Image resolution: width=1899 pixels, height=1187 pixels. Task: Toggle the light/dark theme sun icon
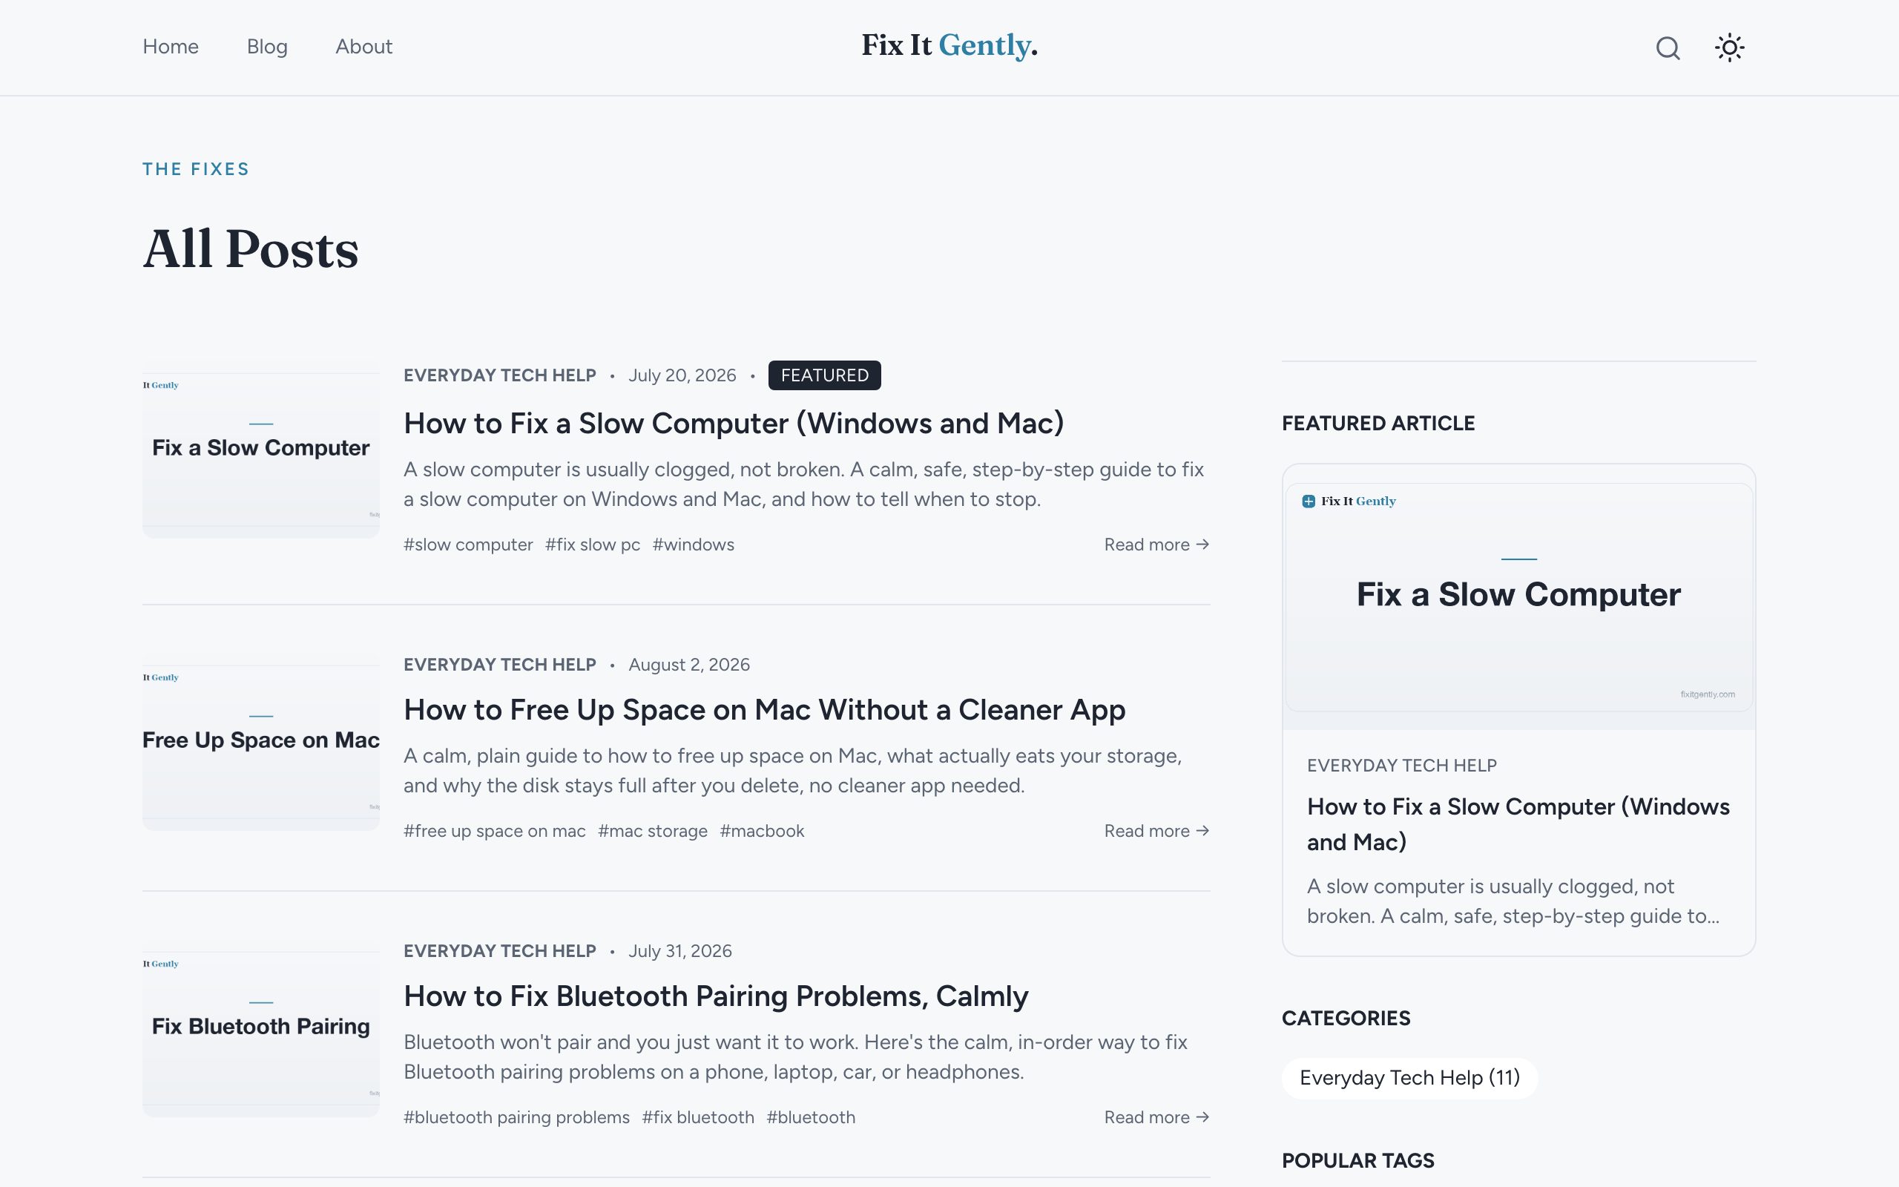(x=1730, y=48)
